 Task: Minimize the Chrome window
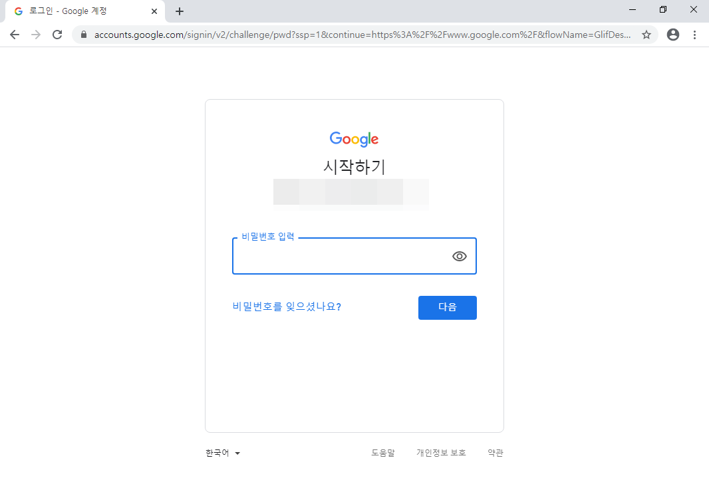click(x=633, y=9)
